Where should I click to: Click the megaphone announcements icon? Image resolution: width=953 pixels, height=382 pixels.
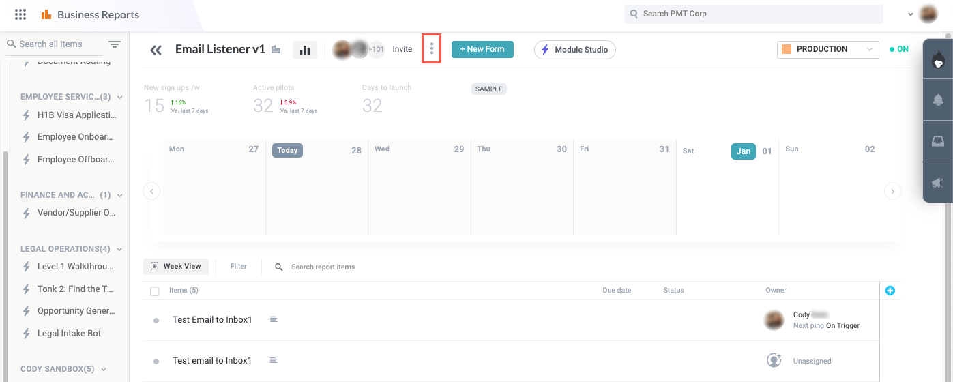pyautogui.click(x=938, y=182)
